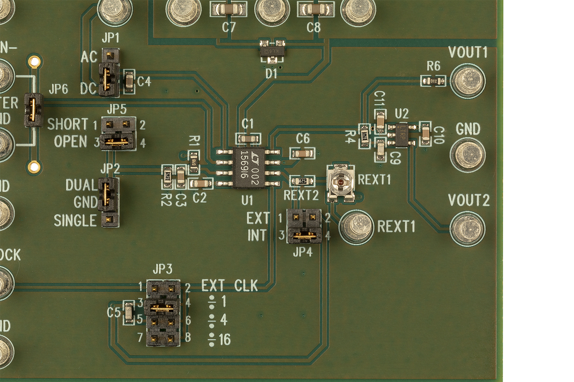Click pin 1 of JP5 header
Screen dimensions: 574x382
click(x=109, y=125)
